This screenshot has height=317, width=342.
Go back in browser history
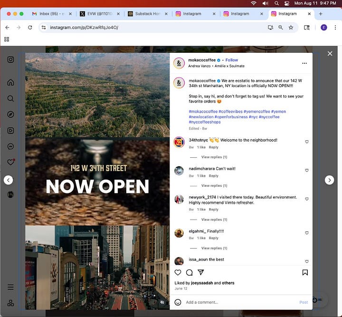(7, 28)
